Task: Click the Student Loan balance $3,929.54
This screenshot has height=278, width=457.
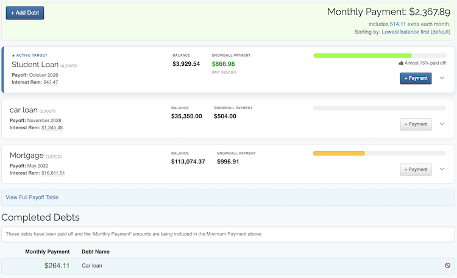Action: (x=186, y=64)
